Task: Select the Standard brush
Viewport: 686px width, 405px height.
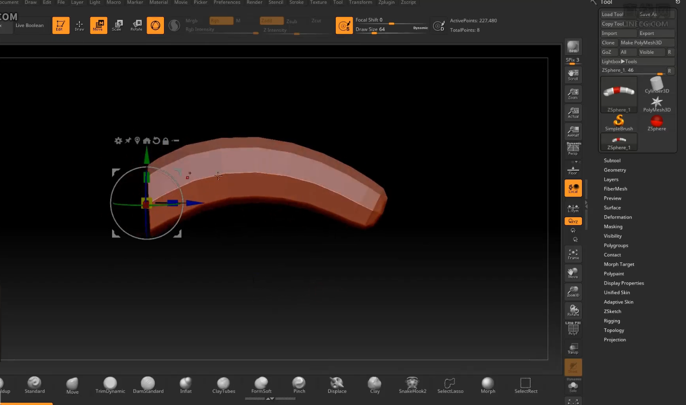Action: [35, 385]
